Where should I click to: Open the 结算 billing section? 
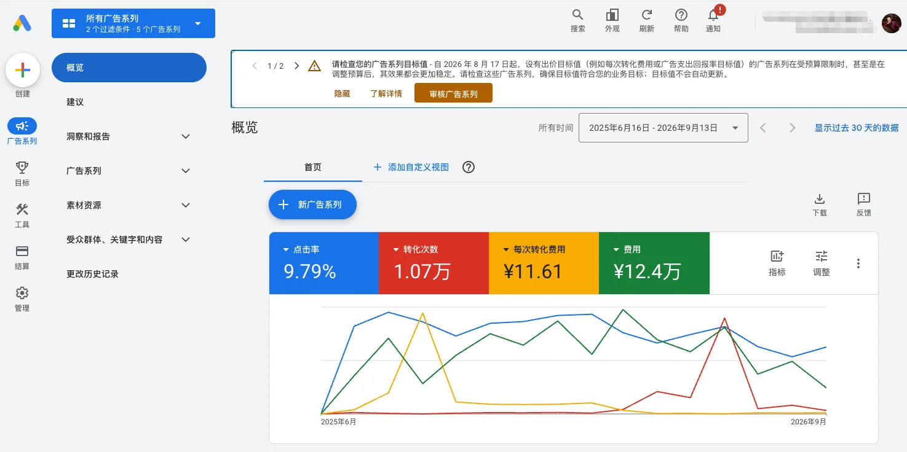[x=22, y=257]
